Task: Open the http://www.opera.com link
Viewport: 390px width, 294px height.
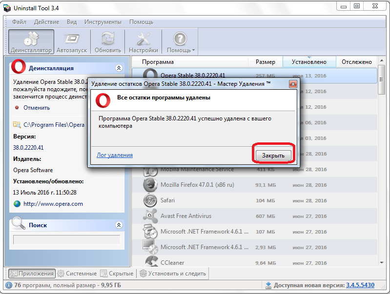Action: point(53,204)
